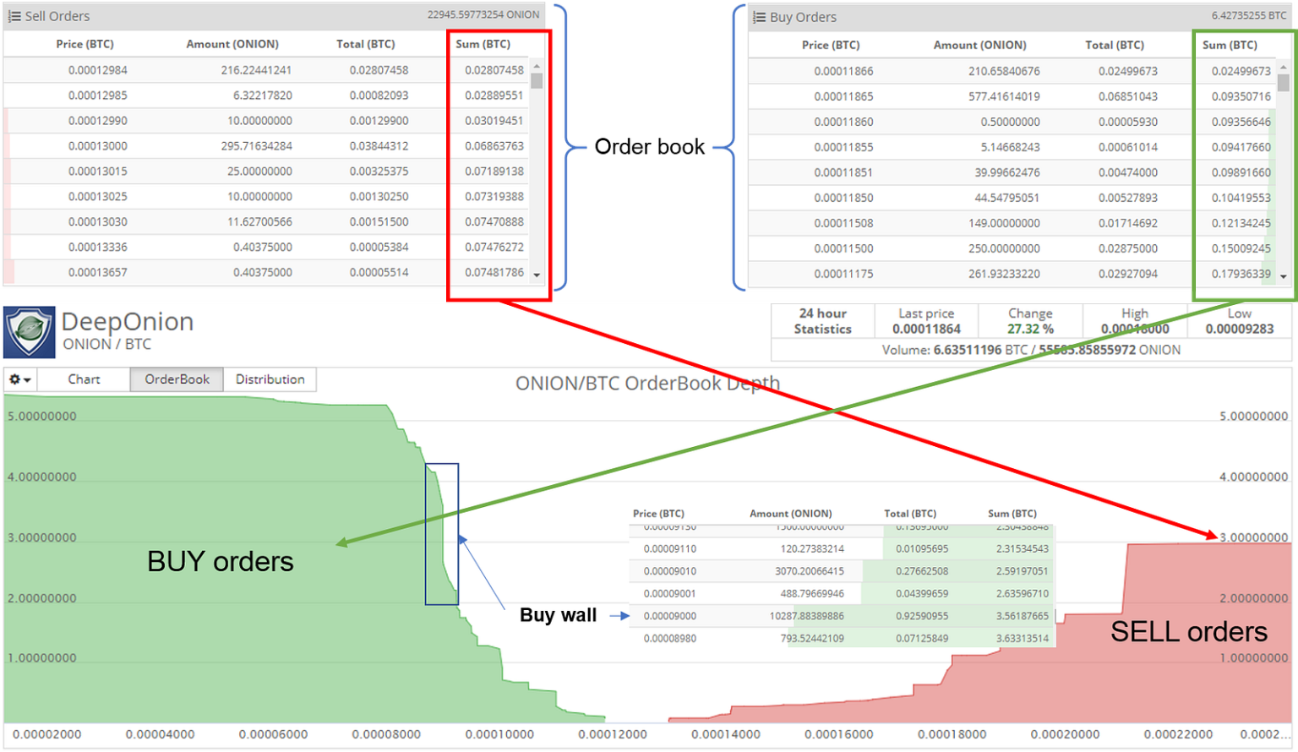This screenshot has width=1298, height=752.
Task: Click the DeepOnion shield logo
Action: [x=28, y=330]
